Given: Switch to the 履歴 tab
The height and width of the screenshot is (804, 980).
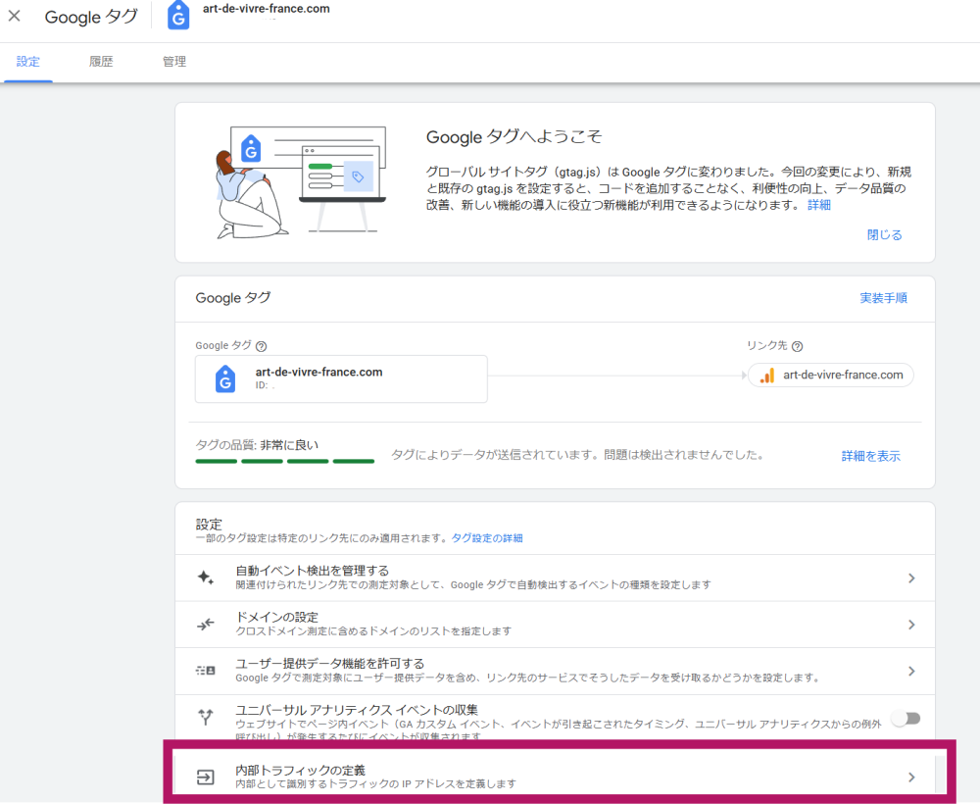Looking at the screenshot, I should pos(101,61).
